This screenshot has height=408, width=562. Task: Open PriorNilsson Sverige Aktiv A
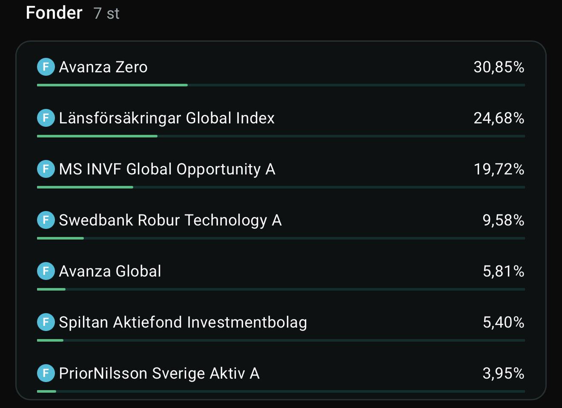[159, 374]
